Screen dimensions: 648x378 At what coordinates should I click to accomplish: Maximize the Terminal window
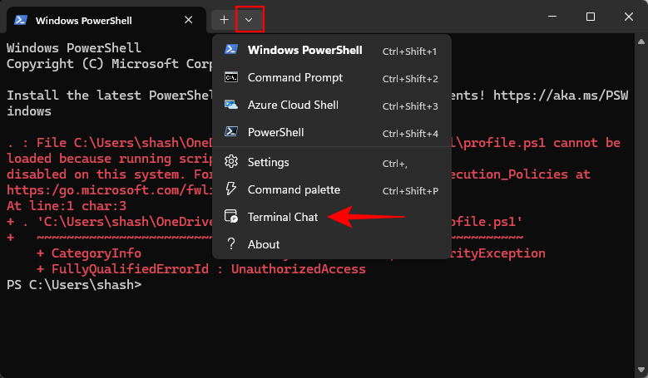(x=591, y=17)
